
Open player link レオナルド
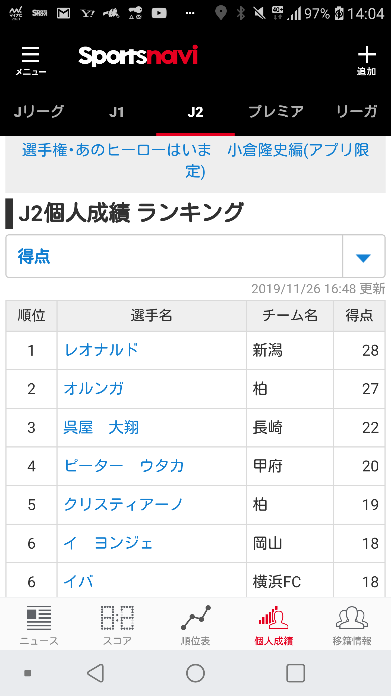tap(101, 350)
